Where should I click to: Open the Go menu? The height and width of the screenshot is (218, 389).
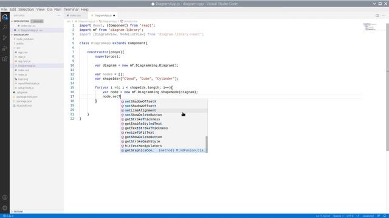(x=49, y=10)
